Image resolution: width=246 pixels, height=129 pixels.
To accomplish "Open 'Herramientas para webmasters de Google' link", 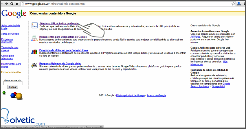I will point(63,37).
